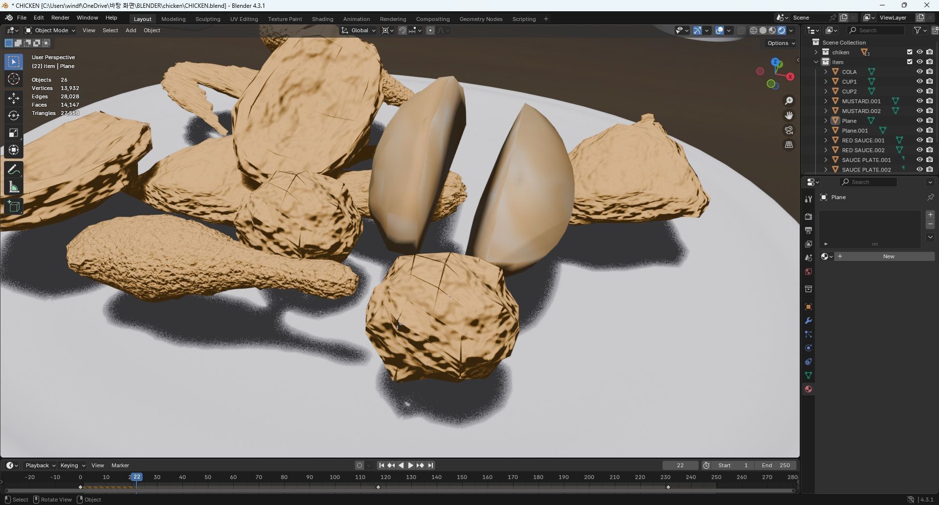Viewport: 939px width, 505px height.
Task: Select the Measure tool
Action: click(14, 187)
